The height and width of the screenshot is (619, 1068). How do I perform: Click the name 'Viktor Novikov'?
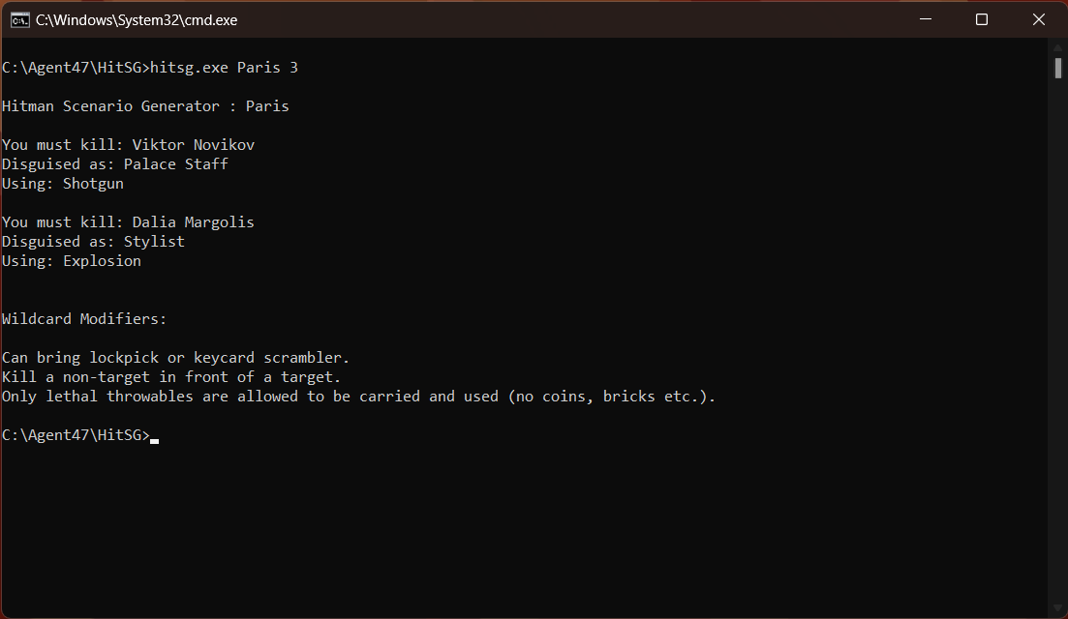(194, 145)
